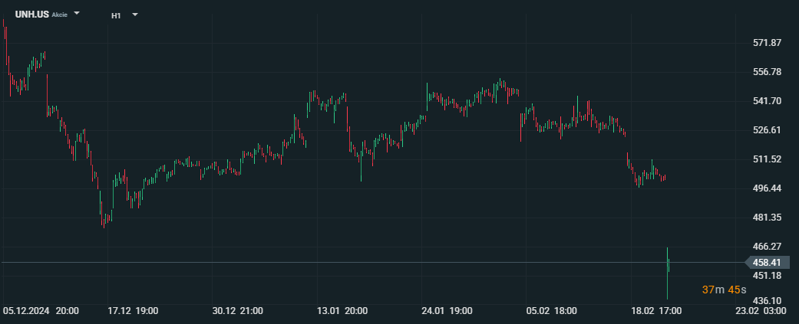Viewport: 799px width, 324px height.
Task: Click the 571.87 price axis label
Action: (x=767, y=43)
